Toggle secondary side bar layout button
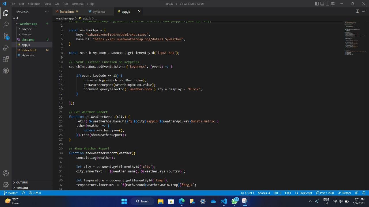Viewport: 369px width, 207px height. tap(327, 4)
